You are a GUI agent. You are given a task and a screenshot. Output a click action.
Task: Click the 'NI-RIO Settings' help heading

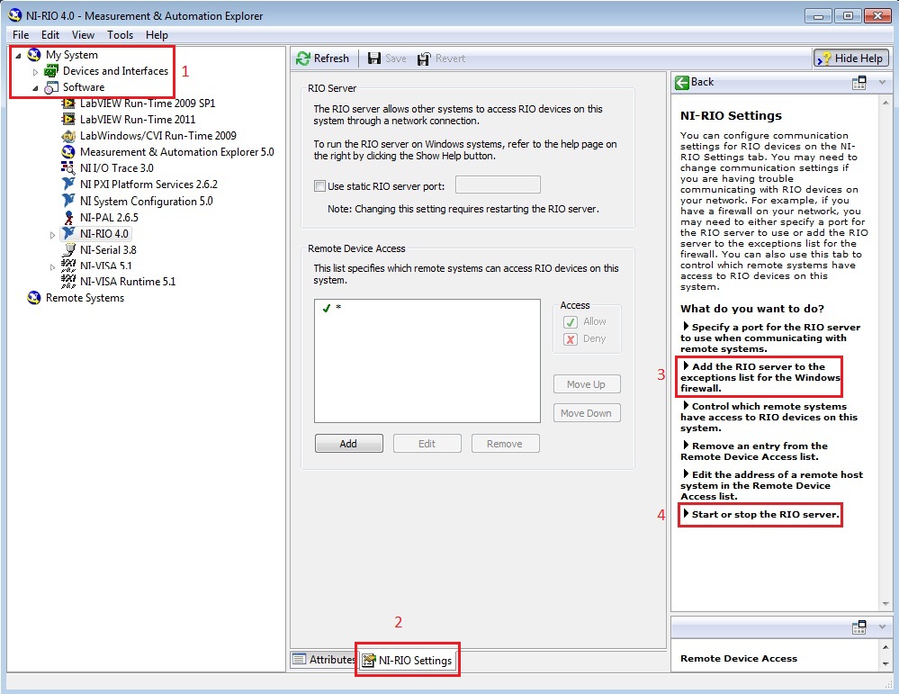pyautogui.click(x=731, y=116)
